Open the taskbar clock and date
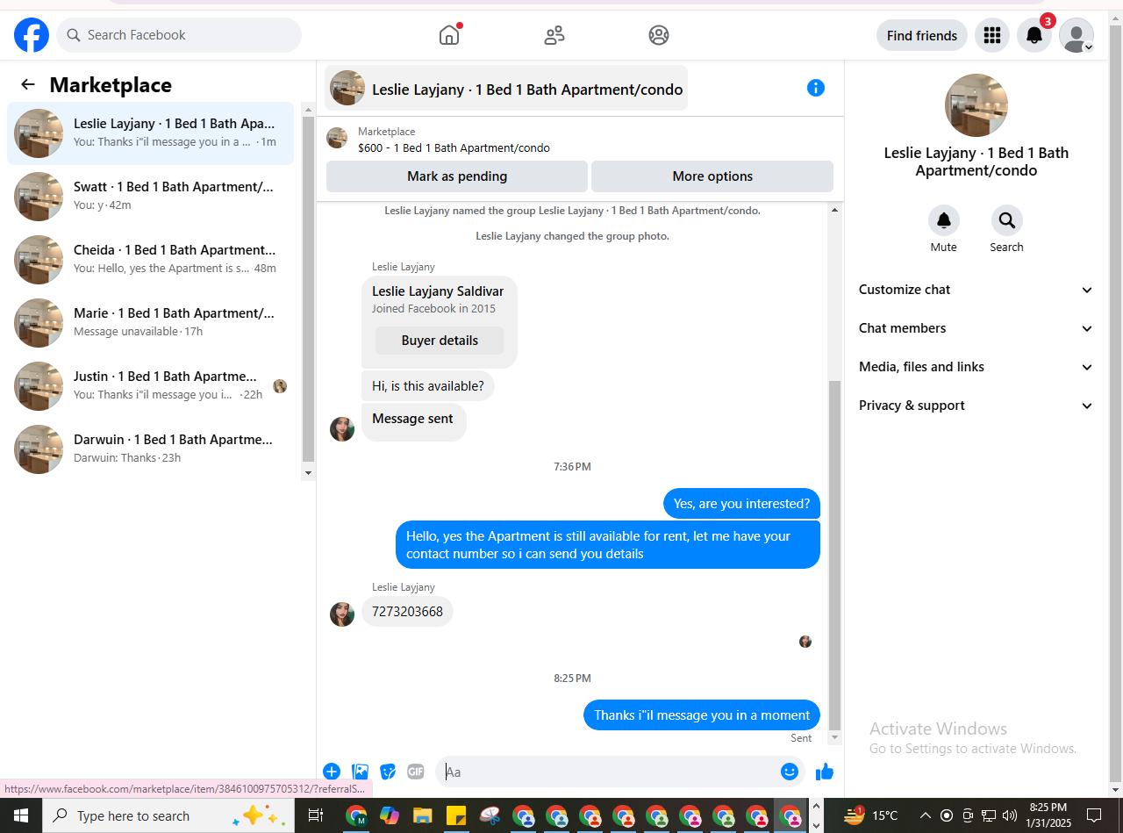The image size is (1123, 833). (x=1048, y=815)
